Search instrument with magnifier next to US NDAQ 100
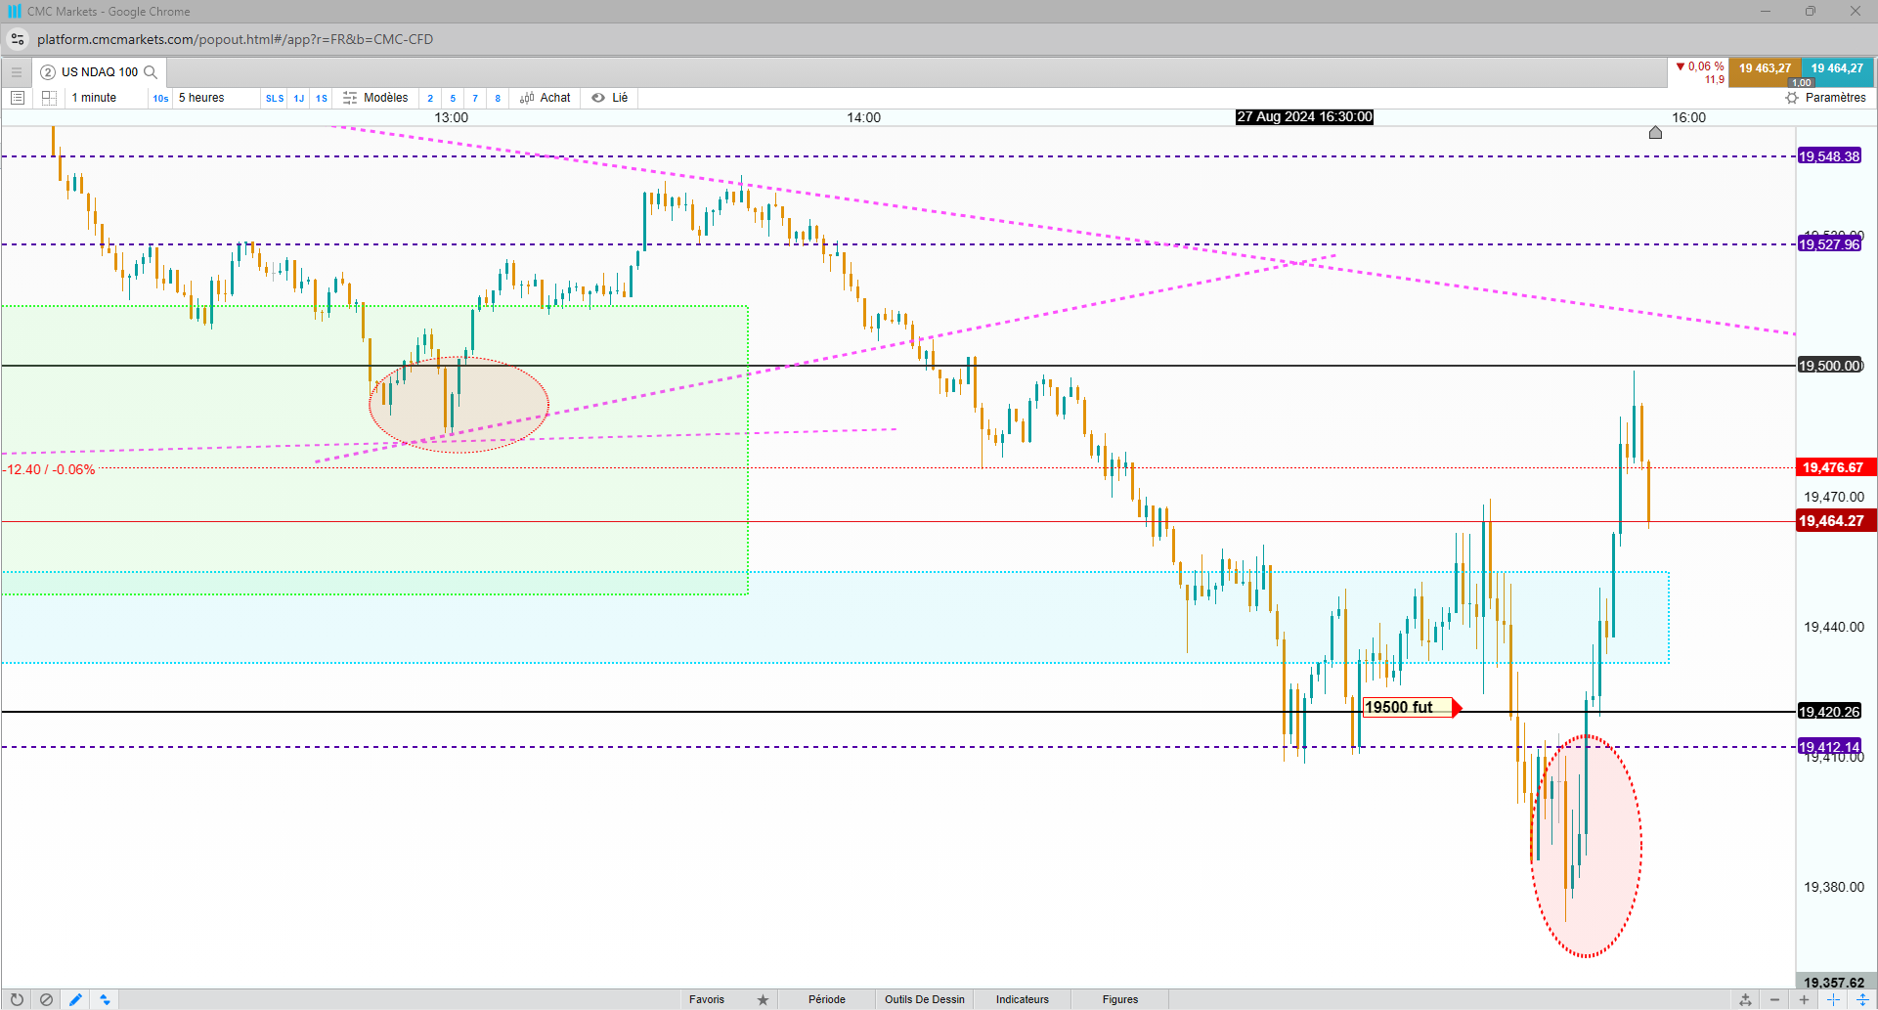 click(x=151, y=72)
